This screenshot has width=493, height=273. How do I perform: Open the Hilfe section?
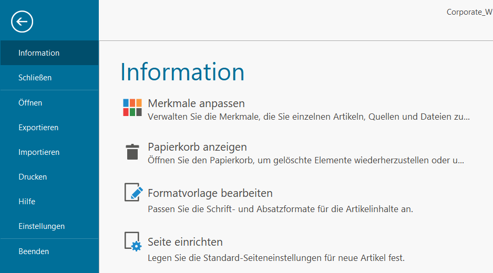[x=49, y=202]
